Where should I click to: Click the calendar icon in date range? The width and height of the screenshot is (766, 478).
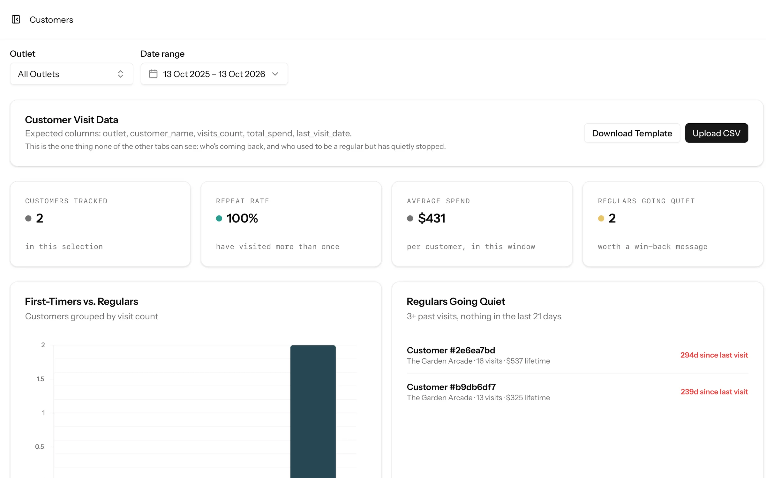click(x=153, y=74)
